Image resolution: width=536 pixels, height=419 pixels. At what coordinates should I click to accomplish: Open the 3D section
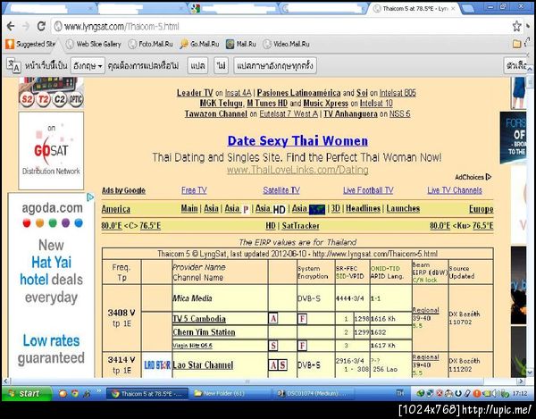336,208
